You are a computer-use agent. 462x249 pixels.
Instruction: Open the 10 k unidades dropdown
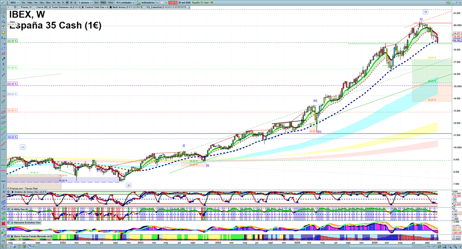[x=125, y=3]
